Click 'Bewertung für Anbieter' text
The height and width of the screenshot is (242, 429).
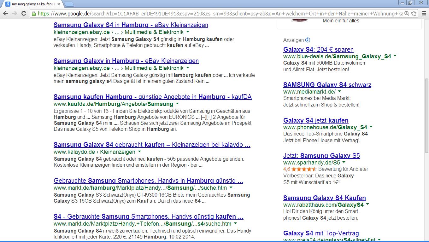343,169
